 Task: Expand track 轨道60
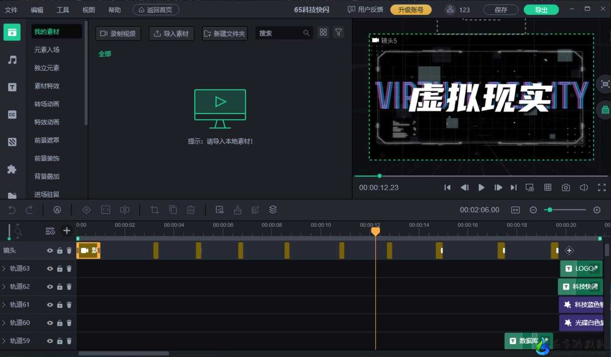point(4,323)
